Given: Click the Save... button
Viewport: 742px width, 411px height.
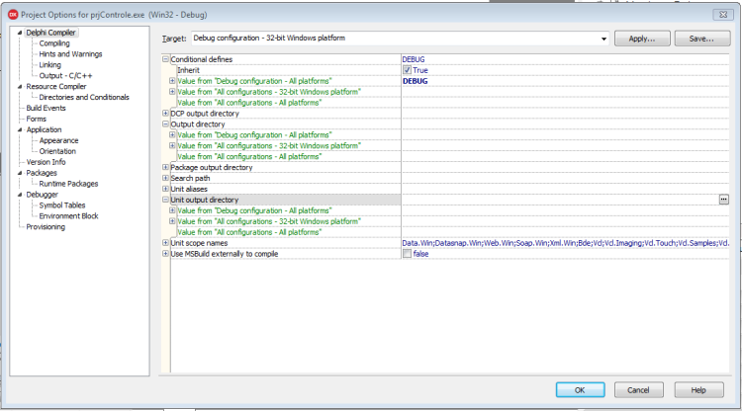Looking at the screenshot, I should 701,39.
